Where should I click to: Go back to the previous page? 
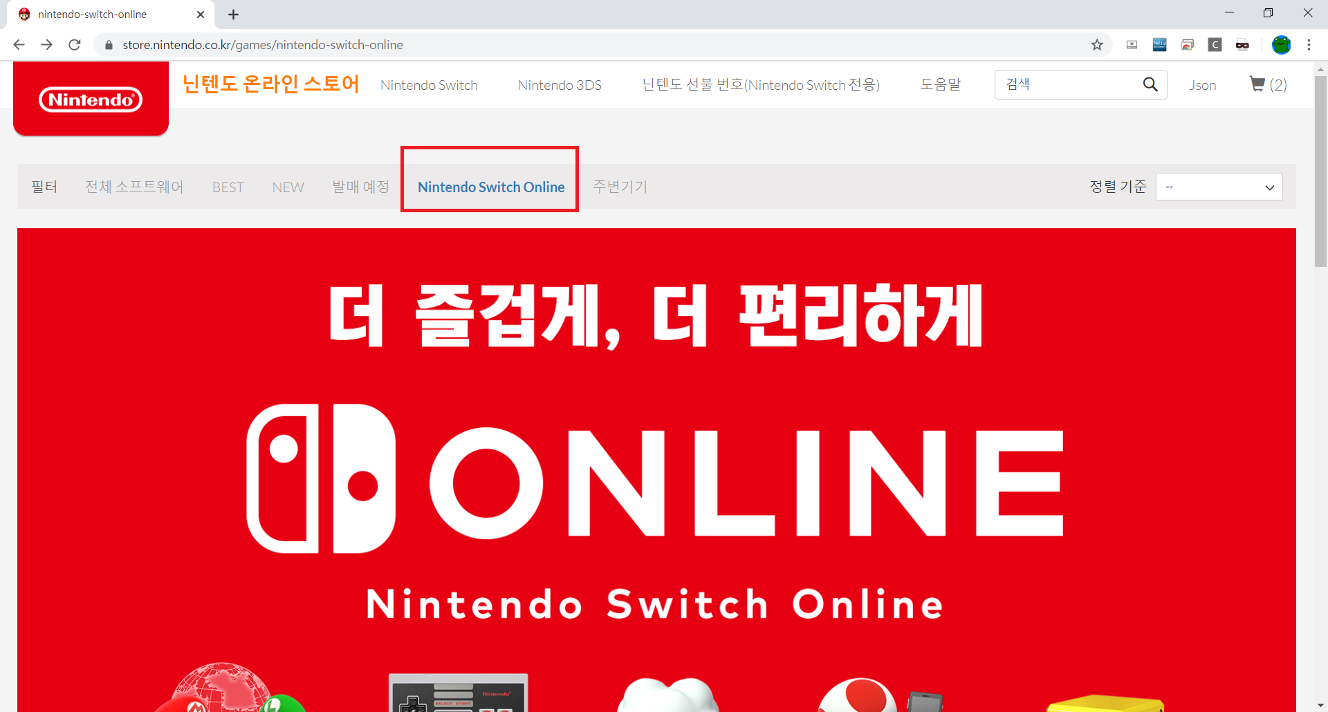click(19, 45)
